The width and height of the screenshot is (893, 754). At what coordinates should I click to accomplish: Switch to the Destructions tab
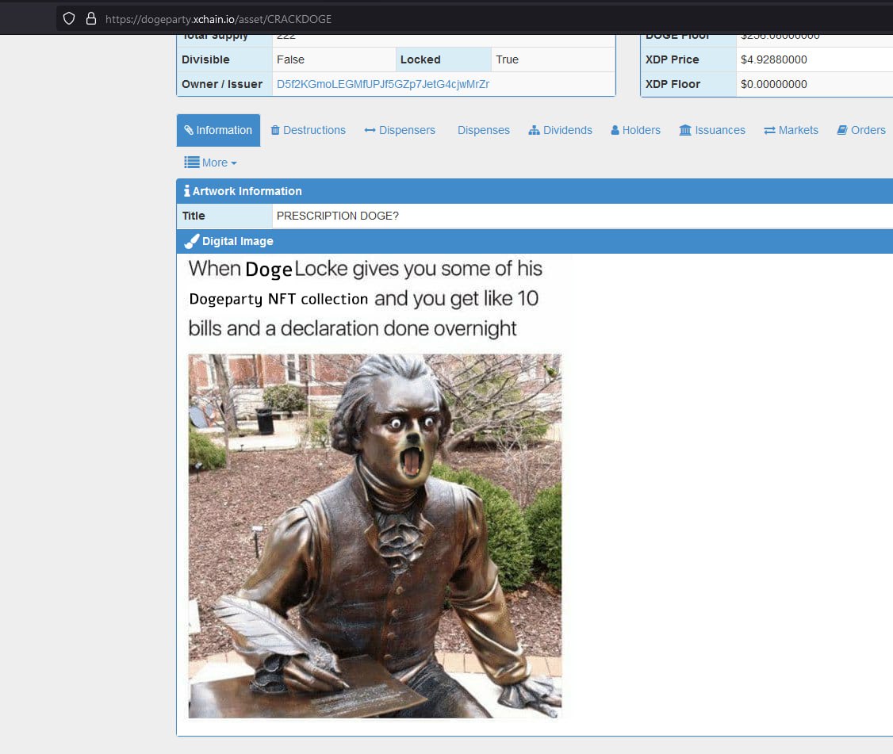click(x=308, y=130)
